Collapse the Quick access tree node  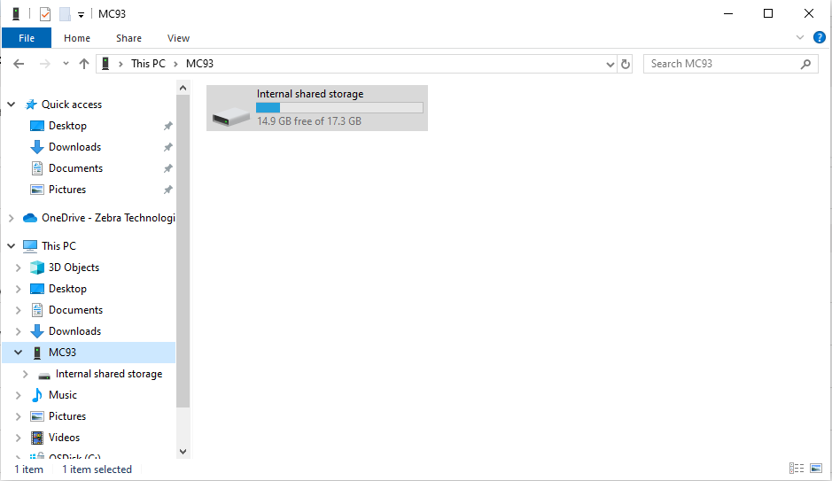[x=12, y=105]
